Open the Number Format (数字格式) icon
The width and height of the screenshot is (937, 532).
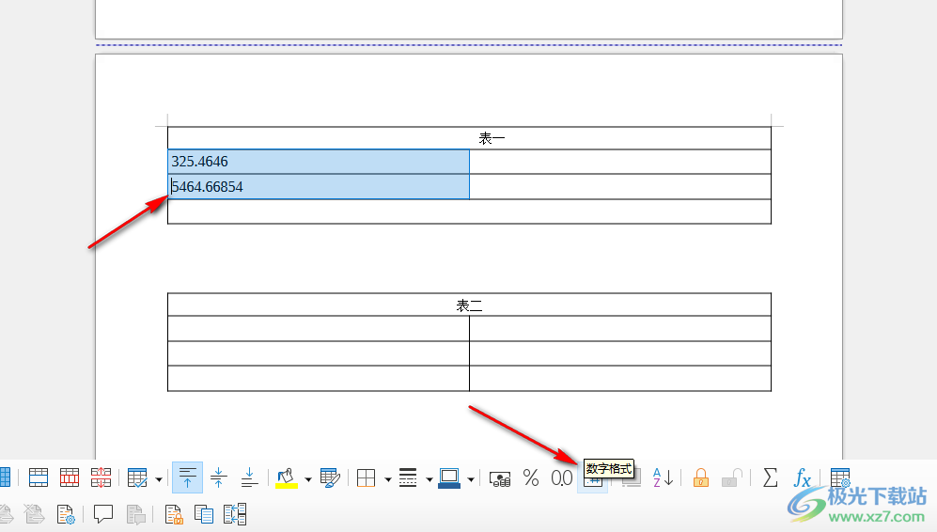pyautogui.click(x=593, y=482)
